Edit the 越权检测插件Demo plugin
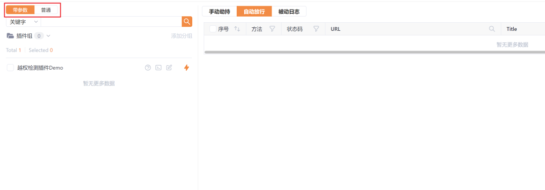 [x=169, y=68]
